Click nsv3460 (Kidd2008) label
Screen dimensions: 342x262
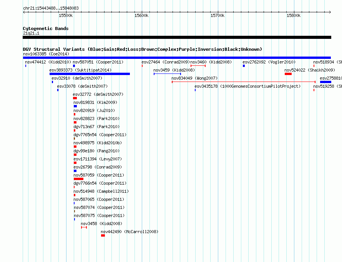point(211,62)
